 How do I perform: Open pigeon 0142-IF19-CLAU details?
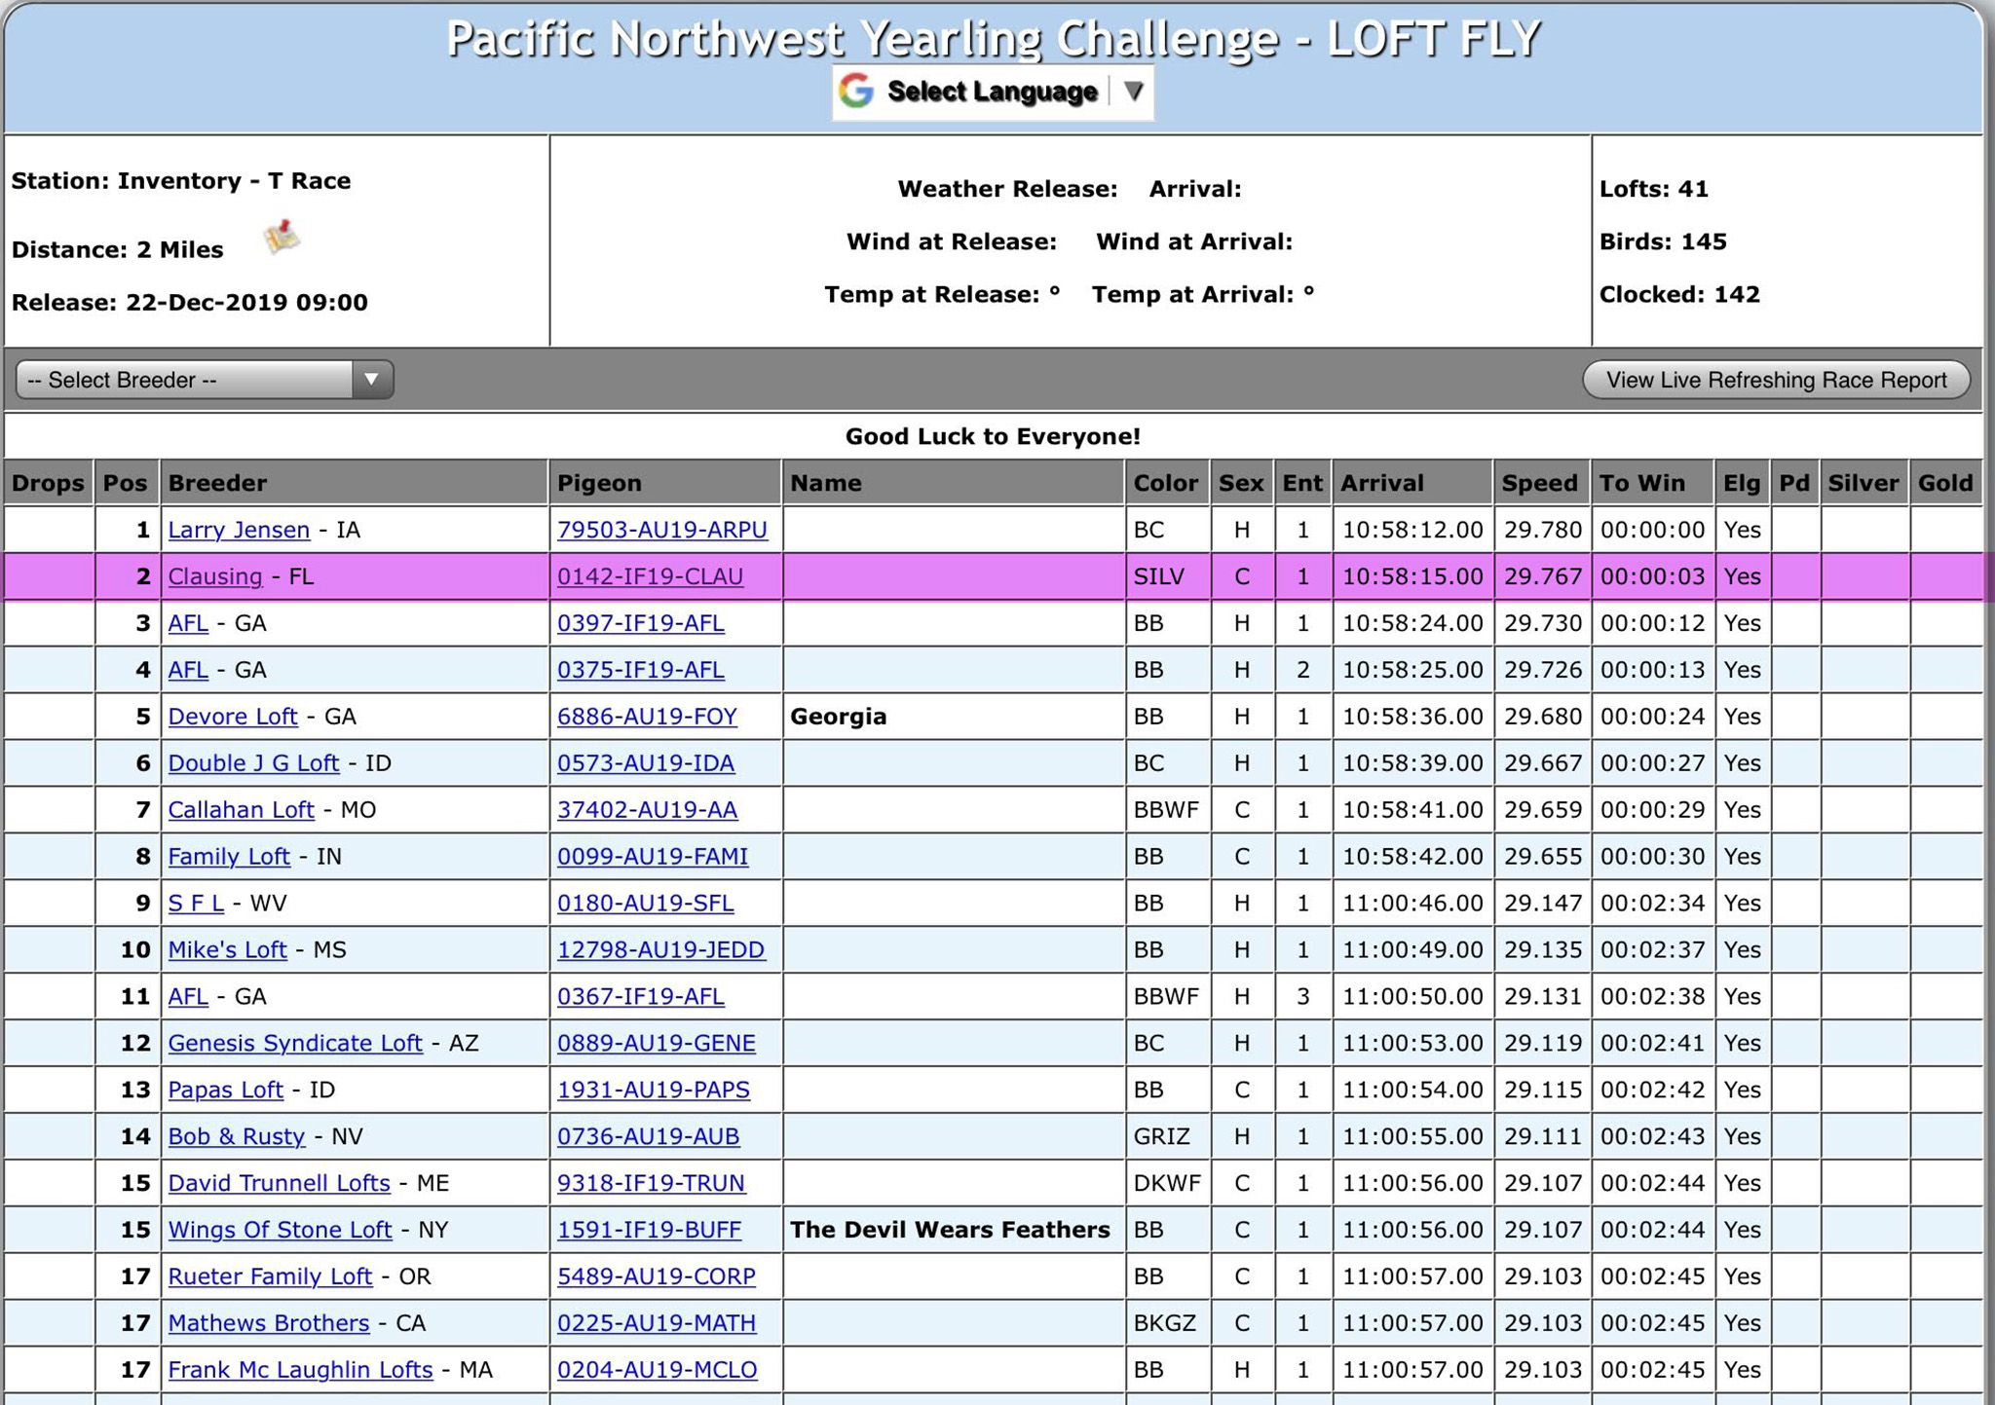(x=650, y=576)
